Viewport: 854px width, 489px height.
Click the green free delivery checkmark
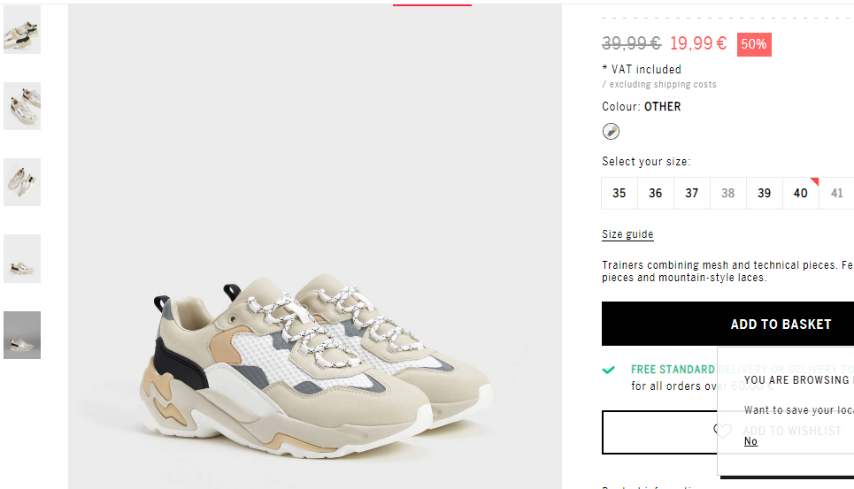tap(608, 370)
